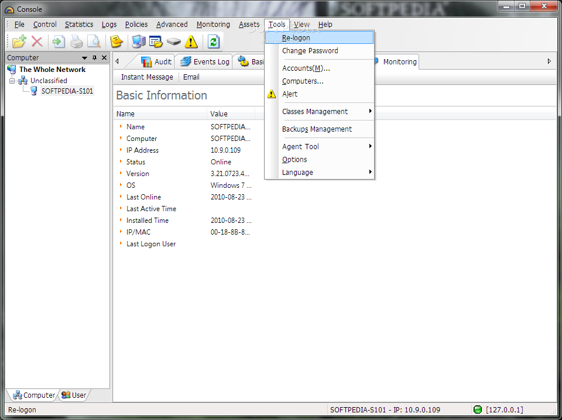The height and width of the screenshot is (420, 562).
Task: Open the Assets menu
Action: (x=249, y=25)
